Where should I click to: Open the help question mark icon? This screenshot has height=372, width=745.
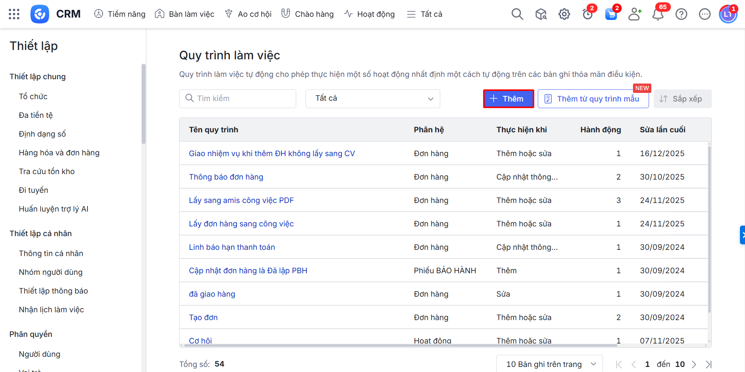coord(681,14)
